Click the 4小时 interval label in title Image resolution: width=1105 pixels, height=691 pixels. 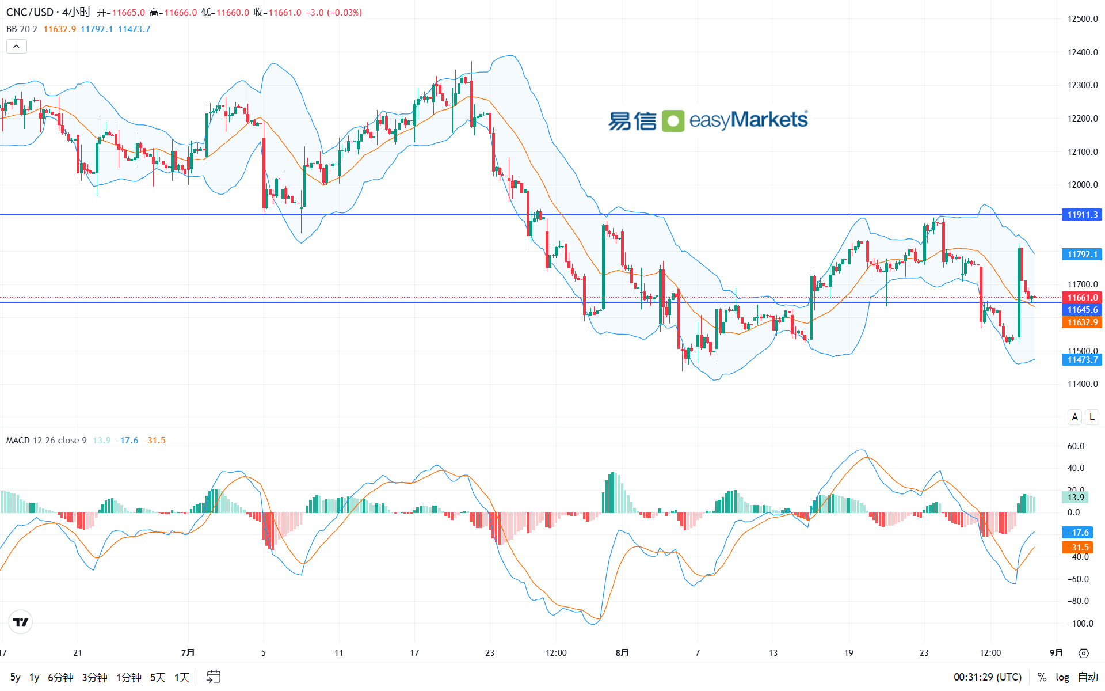click(x=77, y=12)
